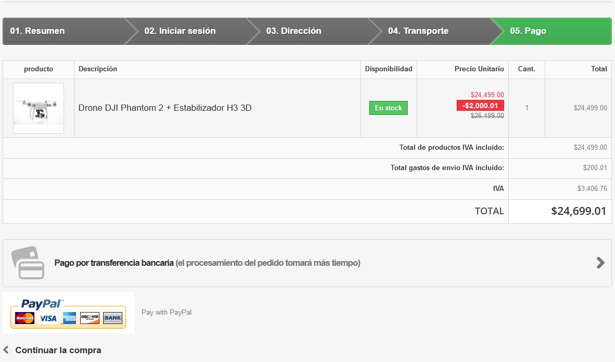Click the quantity value 1
Image resolution: width=615 pixels, height=362 pixels.
527,108
